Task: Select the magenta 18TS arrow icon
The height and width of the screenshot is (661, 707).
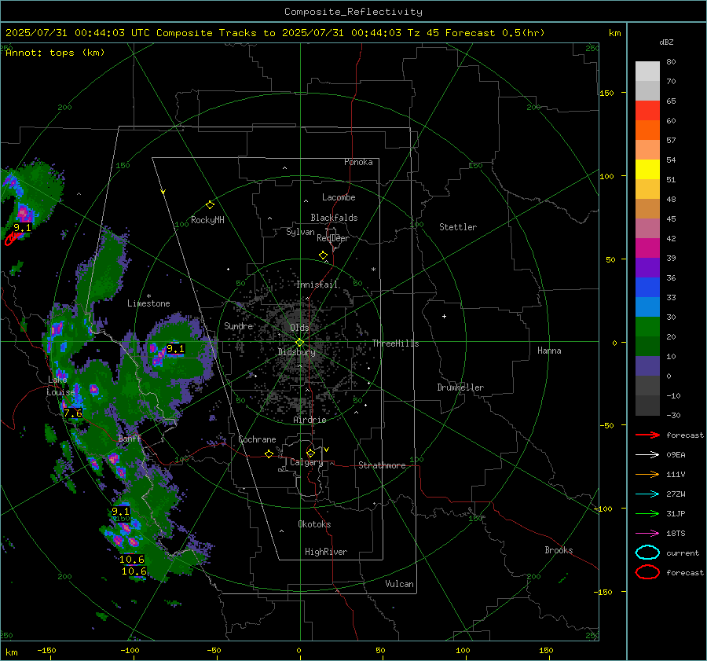Action: (x=647, y=534)
